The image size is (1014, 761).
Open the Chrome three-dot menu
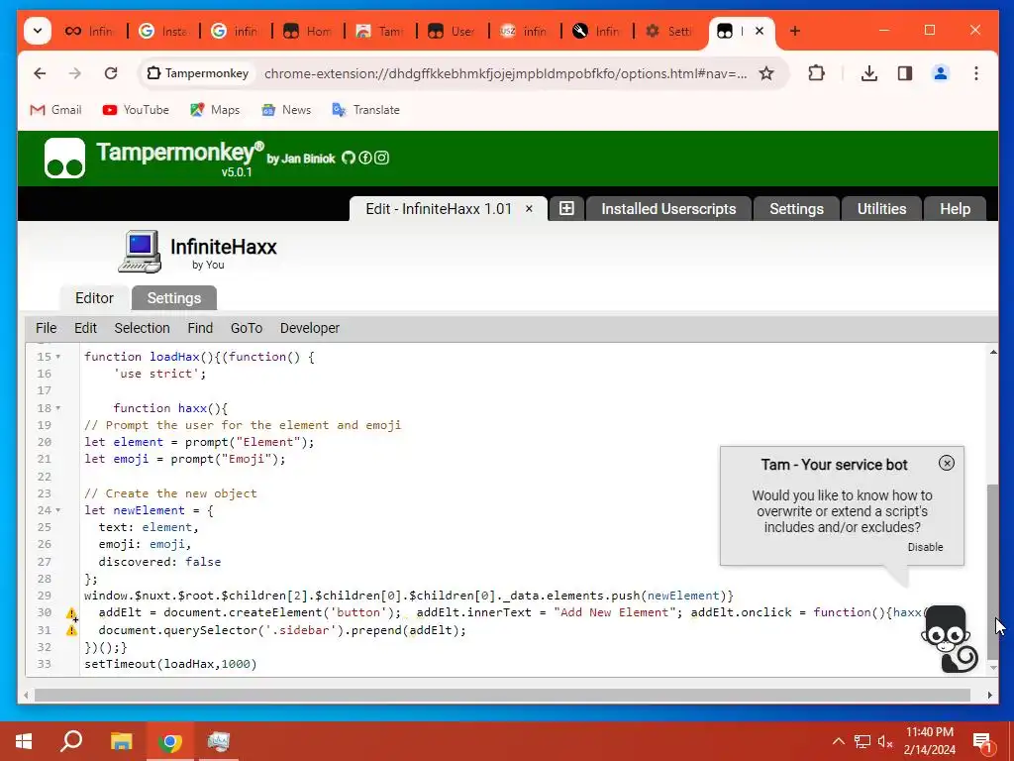click(975, 73)
